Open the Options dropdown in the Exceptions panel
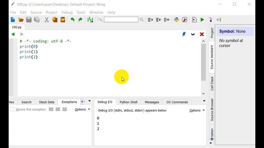This screenshot has width=264, height=148. [x=82, y=109]
